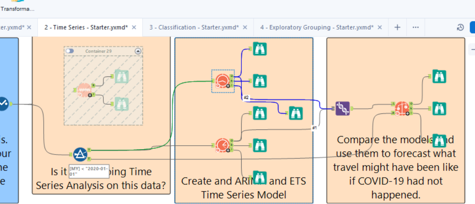
Task: Select the blue checkmark tool at left edge
Action: (x=3, y=104)
